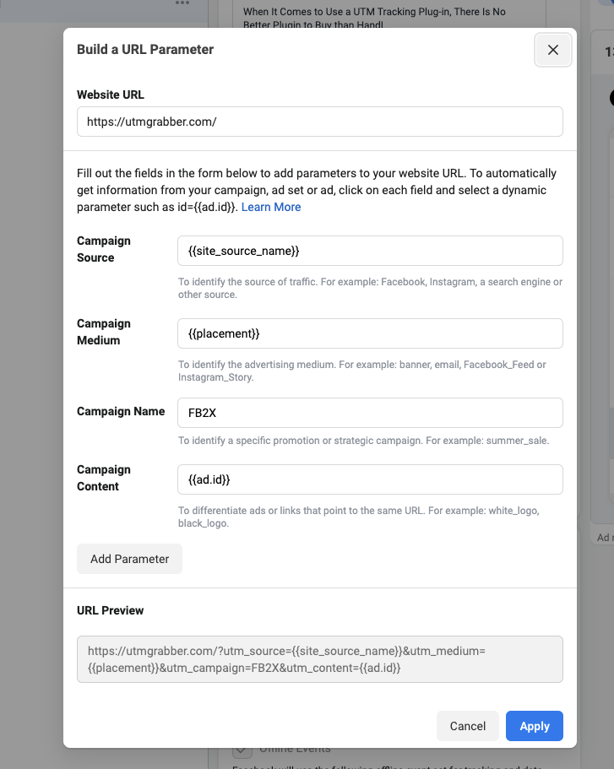The width and height of the screenshot is (614, 769).
Task: Toggle the Offline Events checkbox
Action: (242, 750)
